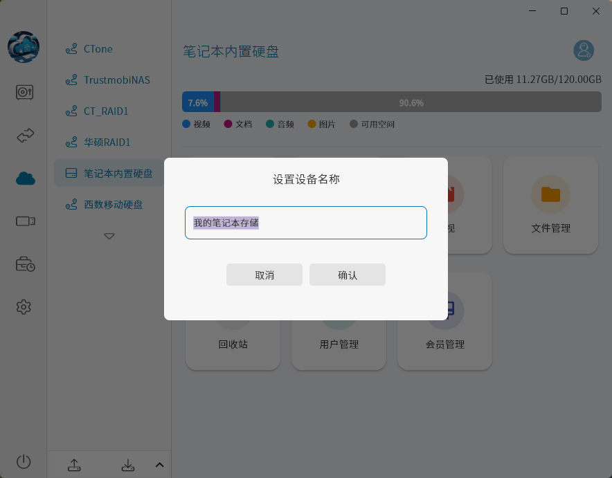Click the download icon at panel bottom

coord(128,465)
